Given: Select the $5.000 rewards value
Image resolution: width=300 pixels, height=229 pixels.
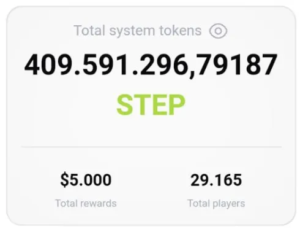Looking at the screenshot, I should (86, 180).
